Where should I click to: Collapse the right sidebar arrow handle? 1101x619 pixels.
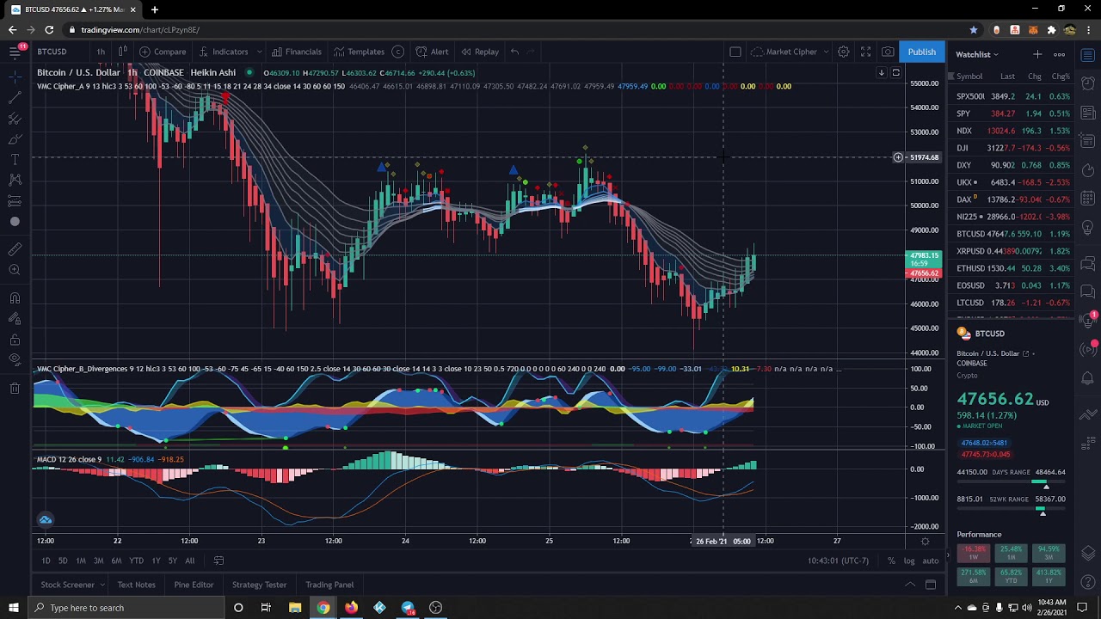point(948,555)
